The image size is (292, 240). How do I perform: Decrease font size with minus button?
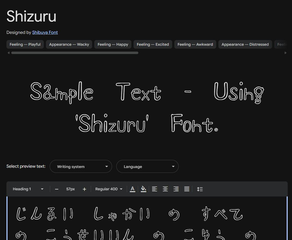click(57, 189)
